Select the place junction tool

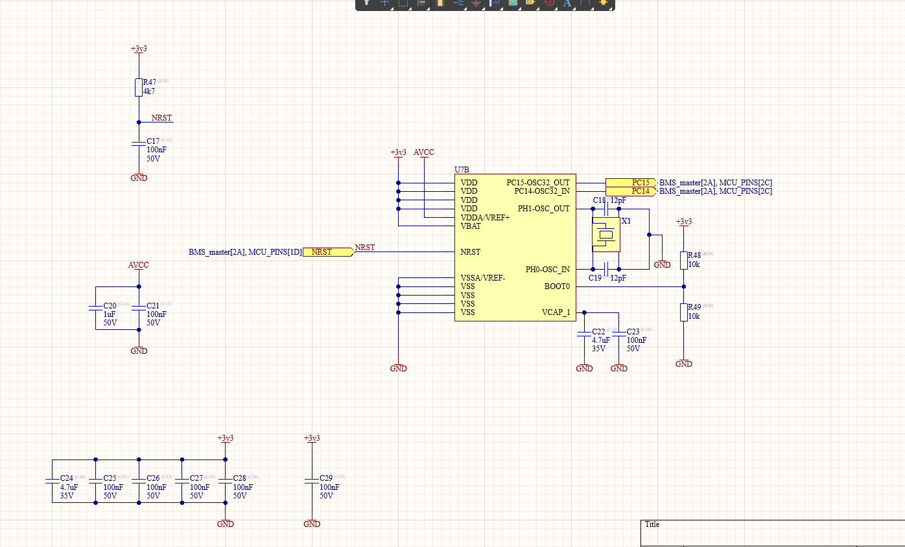coord(604,5)
